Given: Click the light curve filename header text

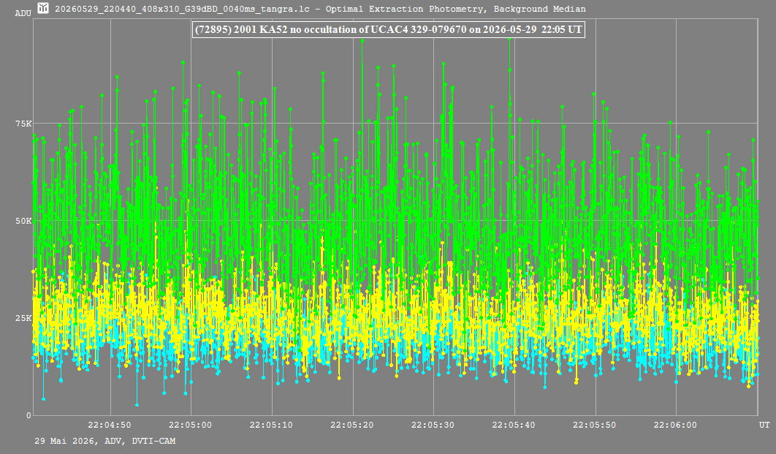Looking at the screenshot, I should [182, 9].
